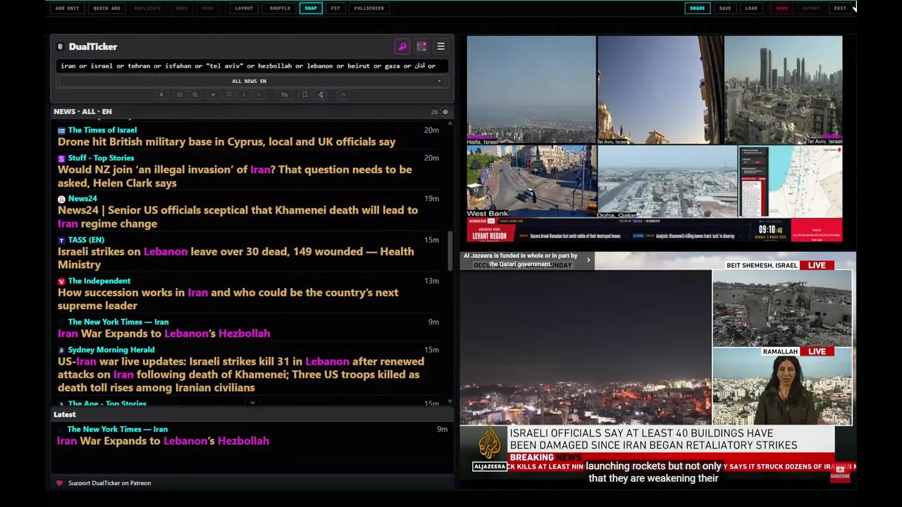Click the bookmark icon
The height and width of the screenshot is (507, 902).
[x=304, y=94]
